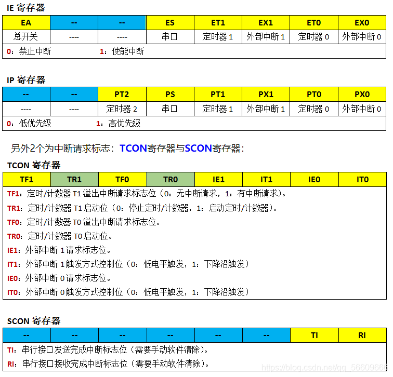Image resolution: width=393 pixels, height=377 pixels.
Task: Select the yellow RI header cell
Action: 362,335
